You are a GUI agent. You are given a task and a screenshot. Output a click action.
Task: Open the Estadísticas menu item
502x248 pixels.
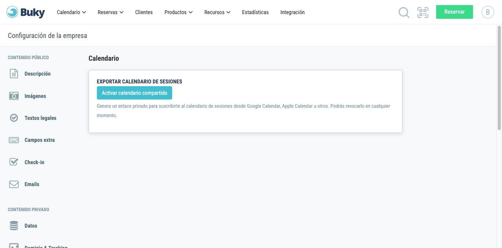pyautogui.click(x=255, y=12)
